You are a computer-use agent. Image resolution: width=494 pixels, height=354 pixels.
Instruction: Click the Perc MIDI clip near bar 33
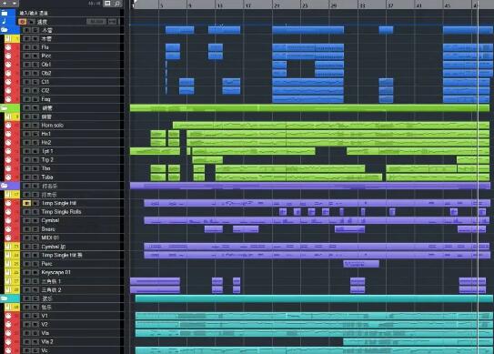(x=361, y=264)
